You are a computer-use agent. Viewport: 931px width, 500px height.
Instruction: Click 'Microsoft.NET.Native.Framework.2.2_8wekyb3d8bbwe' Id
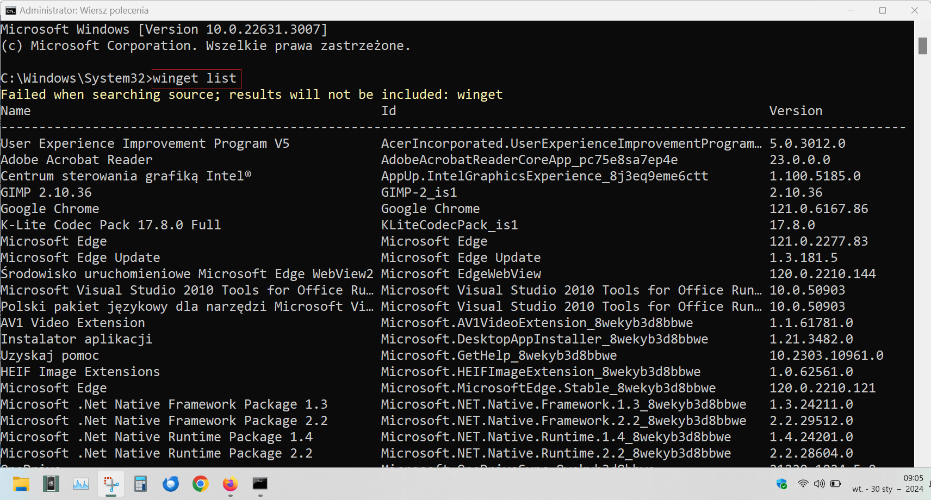point(564,421)
